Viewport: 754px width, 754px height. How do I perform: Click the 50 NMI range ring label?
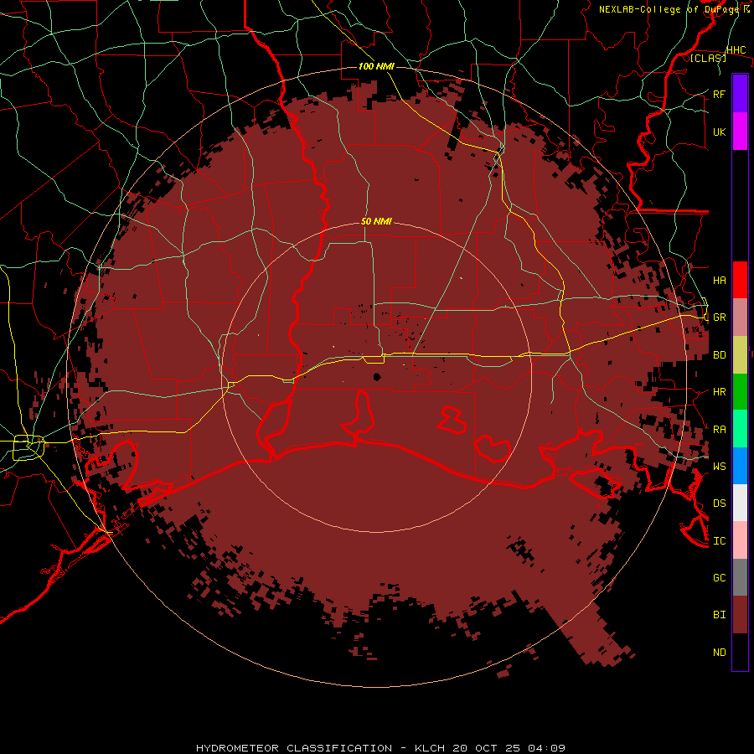(376, 221)
